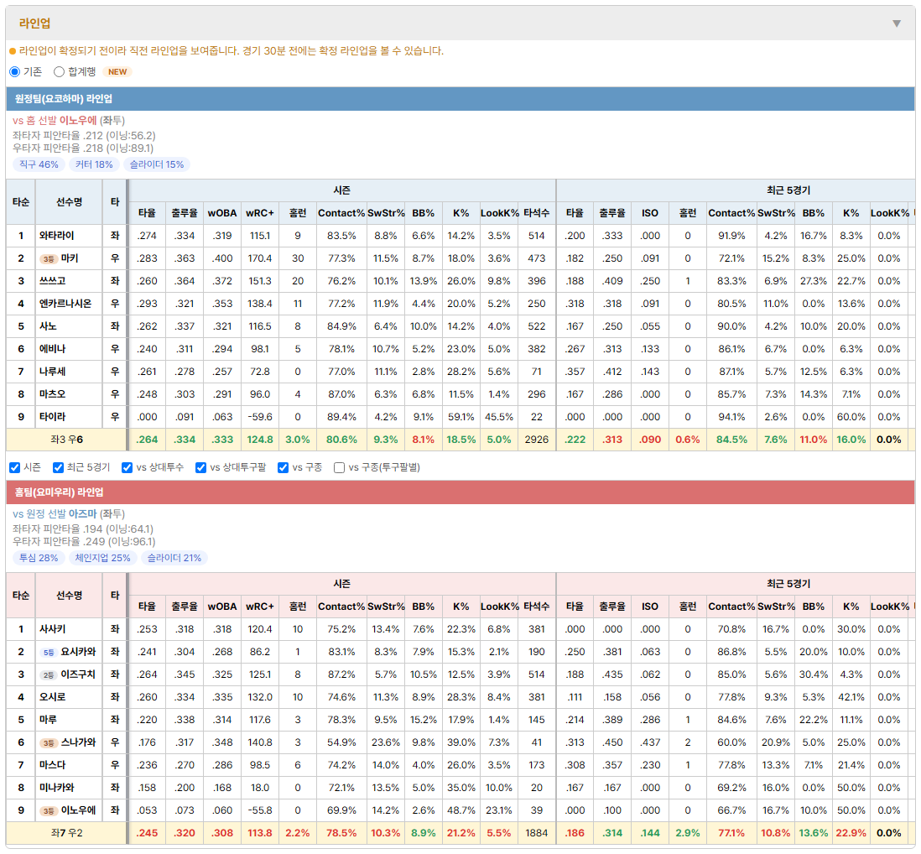The height and width of the screenshot is (854, 921).
Task: Uncheck the vs 상대투구팔 checkbox
Action: point(200,467)
